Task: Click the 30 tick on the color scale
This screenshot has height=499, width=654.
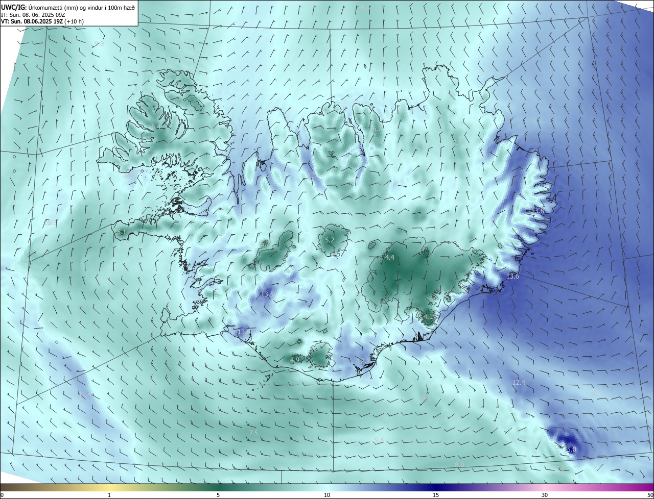Action: coord(545,495)
